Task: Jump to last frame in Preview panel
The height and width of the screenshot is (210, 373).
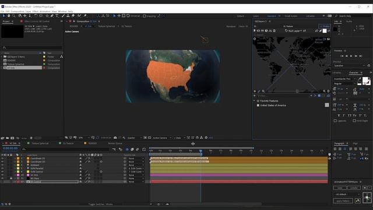Action: click(361, 56)
